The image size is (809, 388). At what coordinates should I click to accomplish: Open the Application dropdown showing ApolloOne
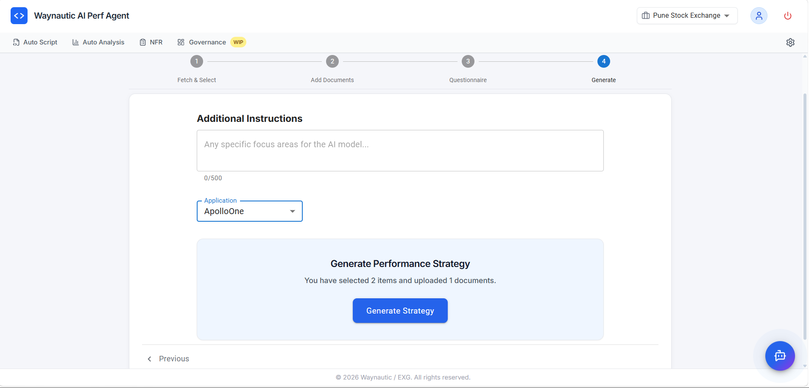249,211
